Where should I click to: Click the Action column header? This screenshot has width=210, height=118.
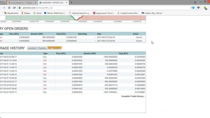(136, 34)
